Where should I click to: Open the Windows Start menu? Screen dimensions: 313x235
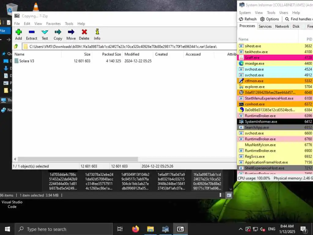point(7,229)
